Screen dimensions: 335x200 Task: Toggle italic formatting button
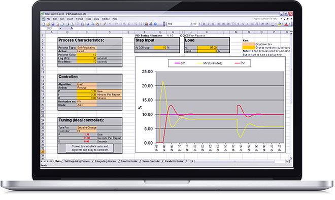pyautogui.click(x=209, y=24)
